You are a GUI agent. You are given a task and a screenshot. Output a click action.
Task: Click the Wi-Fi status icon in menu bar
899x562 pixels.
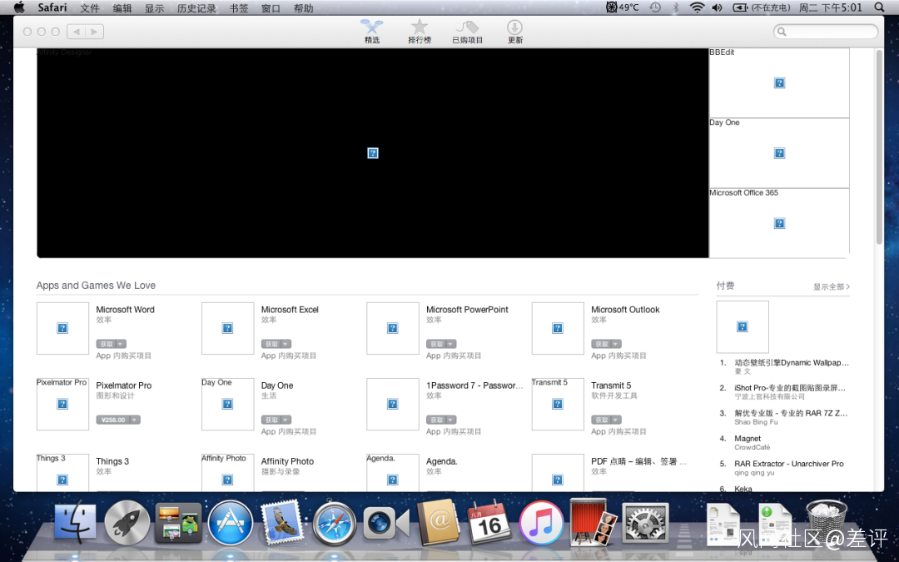pyautogui.click(x=697, y=7)
